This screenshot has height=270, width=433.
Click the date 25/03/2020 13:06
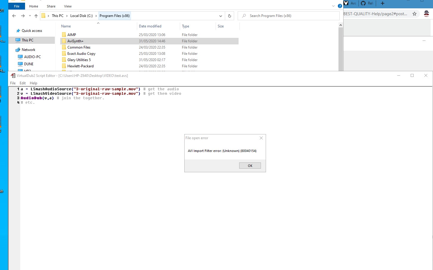coord(152,35)
